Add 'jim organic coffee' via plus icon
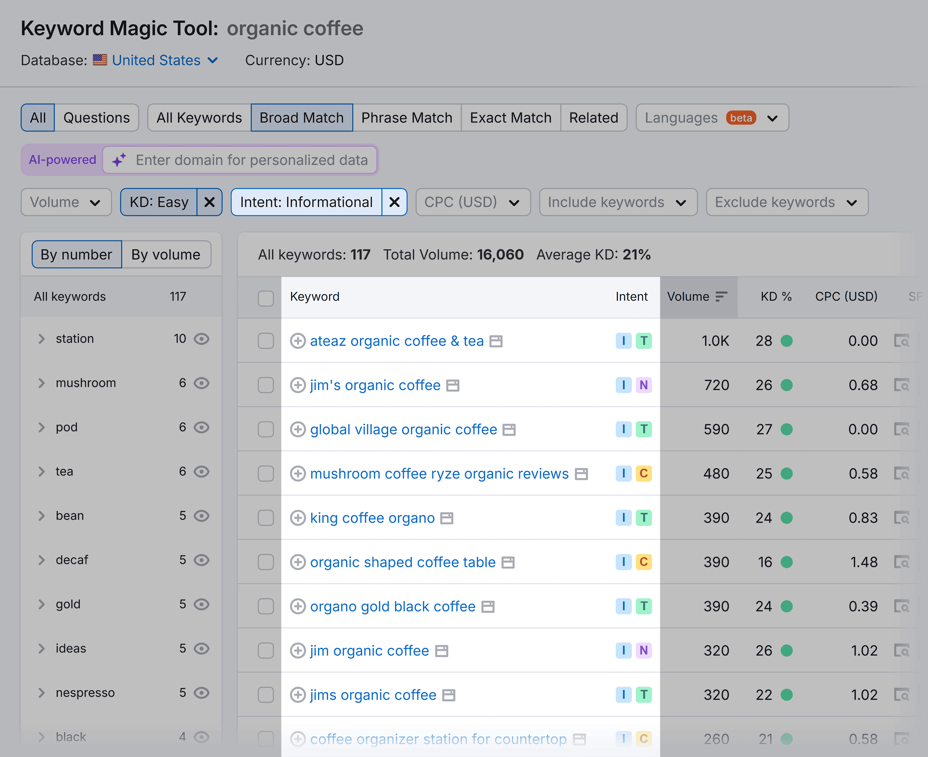Image resolution: width=928 pixels, height=757 pixels. (298, 651)
